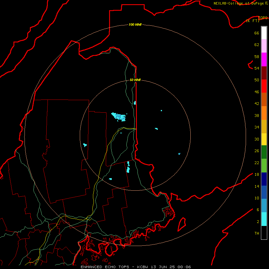The image size is (269, 269).
Task: Click the light blue swatch near 6
Action: 264,206
